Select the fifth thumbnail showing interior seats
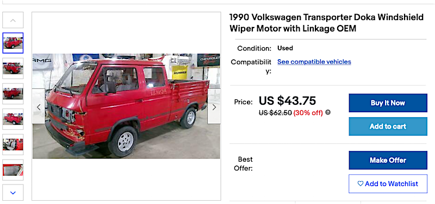Viewport: 435px width, 204px height. pyautogui.click(x=13, y=144)
